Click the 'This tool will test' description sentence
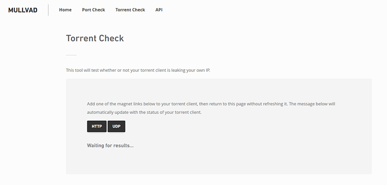Screen dimensions: 387x185 (x=138, y=70)
